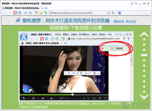The image size is (152, 111).
Task: Open the 更新日志 link
Action: tap(119, 21)
